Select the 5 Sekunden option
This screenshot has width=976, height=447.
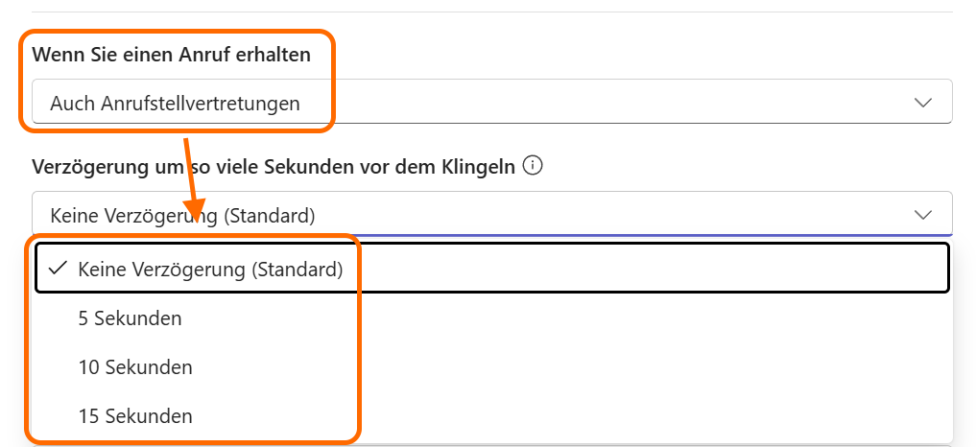[x=130, y=318]
